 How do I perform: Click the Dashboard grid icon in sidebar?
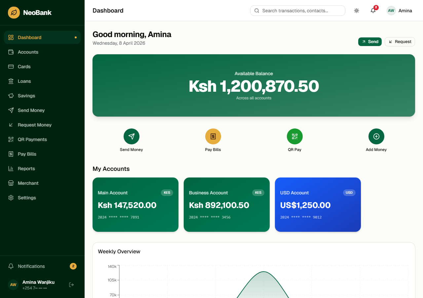pos(11,37)
